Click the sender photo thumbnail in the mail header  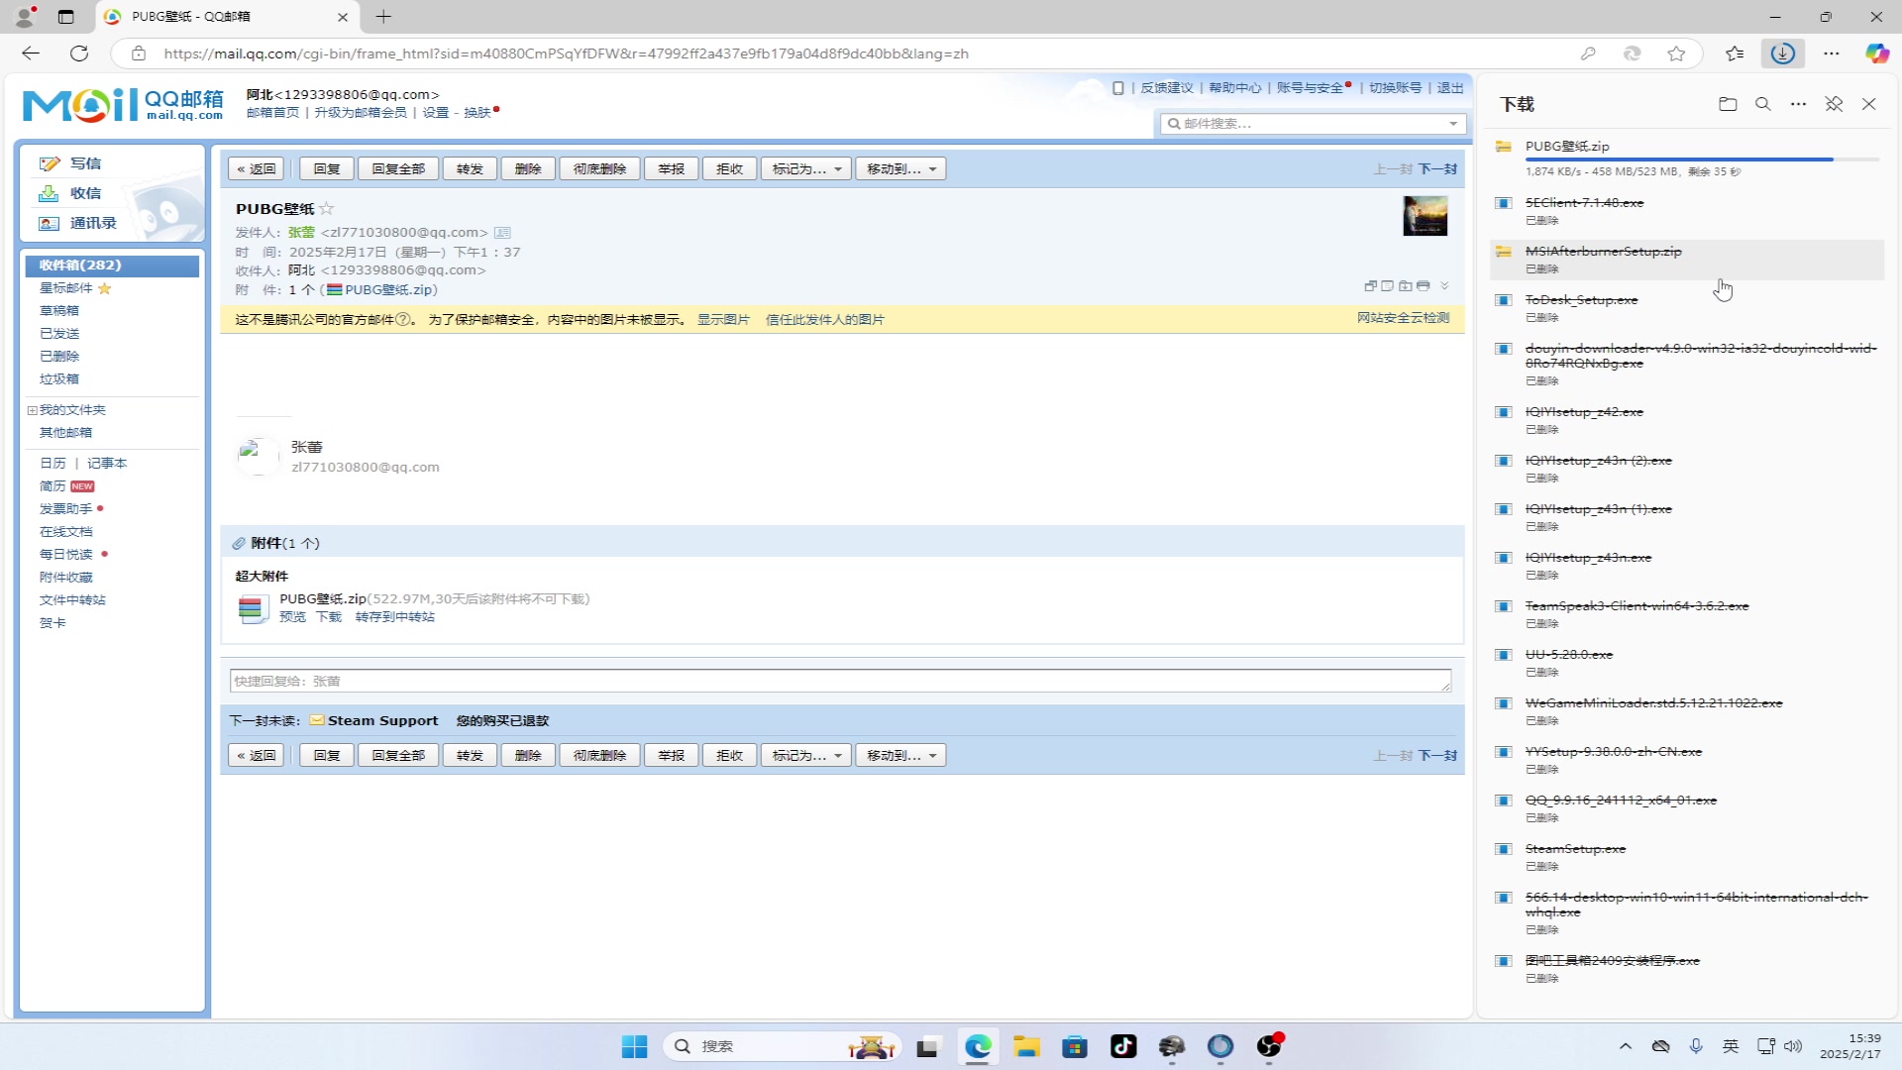point(1425,216)
